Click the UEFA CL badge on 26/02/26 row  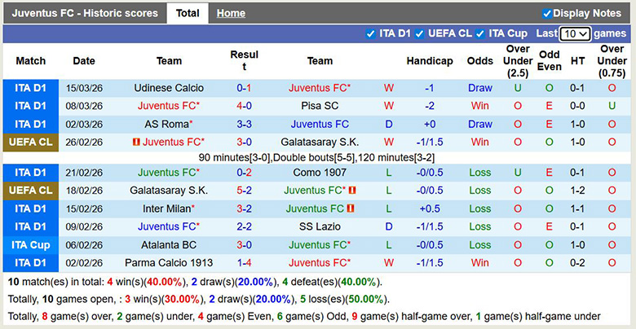point(31,143)
